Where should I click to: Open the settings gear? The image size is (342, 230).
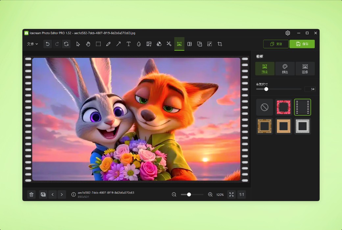coord(288,33)
